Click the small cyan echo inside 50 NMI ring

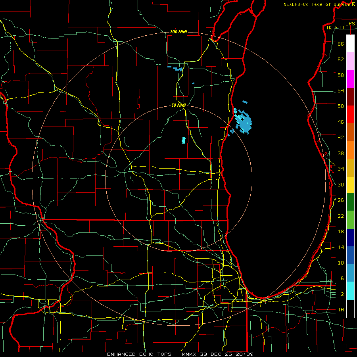pos(184,140)
